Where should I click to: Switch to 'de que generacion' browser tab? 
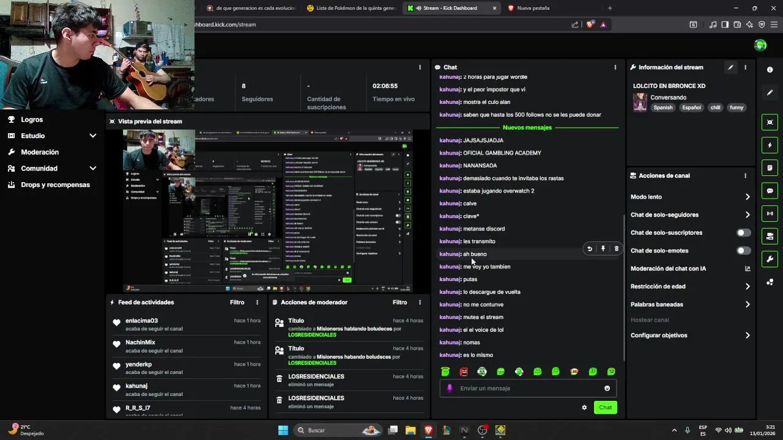coord(251,8)
